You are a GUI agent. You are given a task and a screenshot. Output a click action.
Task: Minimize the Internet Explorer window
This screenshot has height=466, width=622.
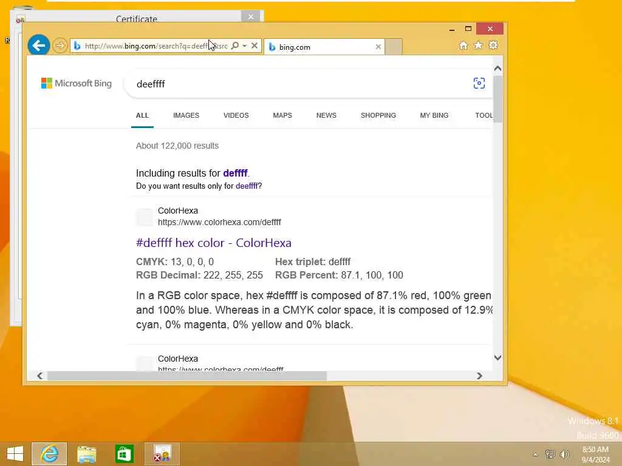pyautogui.click(x=452, y=29)
